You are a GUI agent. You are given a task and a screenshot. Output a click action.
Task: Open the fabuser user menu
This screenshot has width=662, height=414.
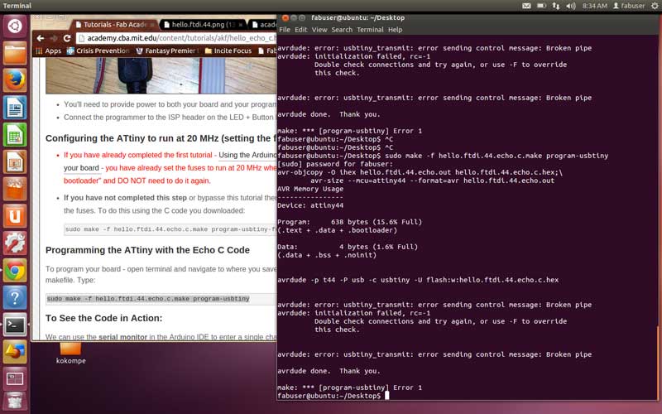(629, 6)
